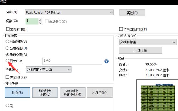
Task: Click the copies (份数) number field
Action: [32, 21]
